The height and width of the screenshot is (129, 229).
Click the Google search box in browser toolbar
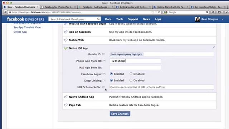pyautogui.click(x=186, y=12)
